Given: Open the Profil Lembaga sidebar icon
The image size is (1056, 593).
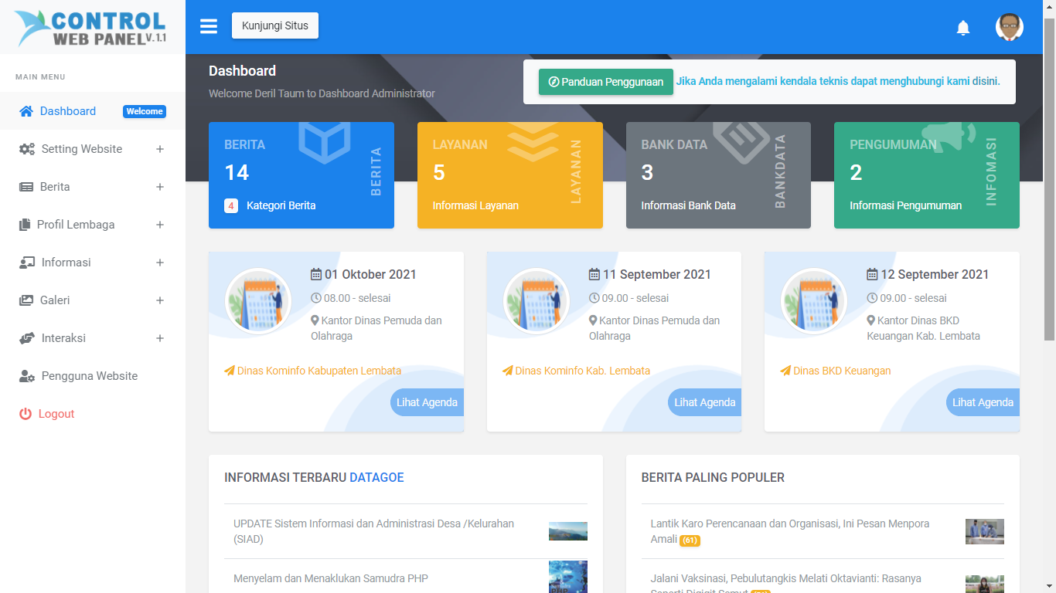Looking at the screenshot, I should (24, 225).
